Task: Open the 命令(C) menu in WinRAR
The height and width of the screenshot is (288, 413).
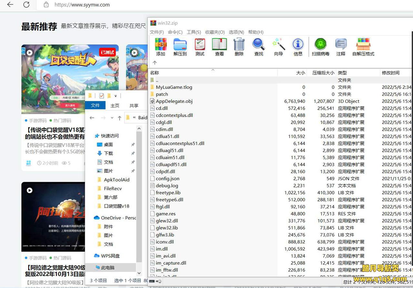Action: pyautogui.click(x=175, y=32)
